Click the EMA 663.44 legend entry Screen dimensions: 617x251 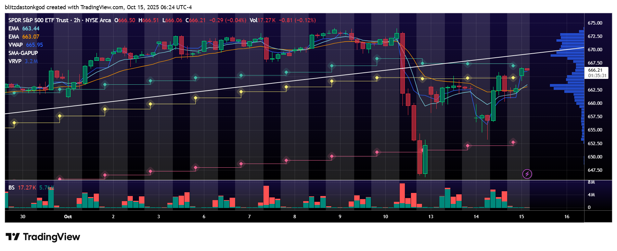pyautogui.click(x=24, y=28)
